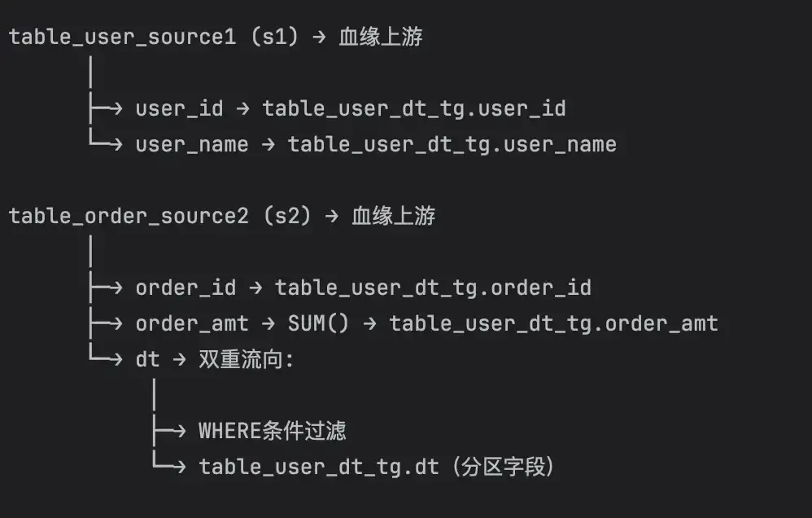Select the WHERE条件过滤 text
This screenshot has width=812, height=518.
pyautogui.click(x=273, y=432)
